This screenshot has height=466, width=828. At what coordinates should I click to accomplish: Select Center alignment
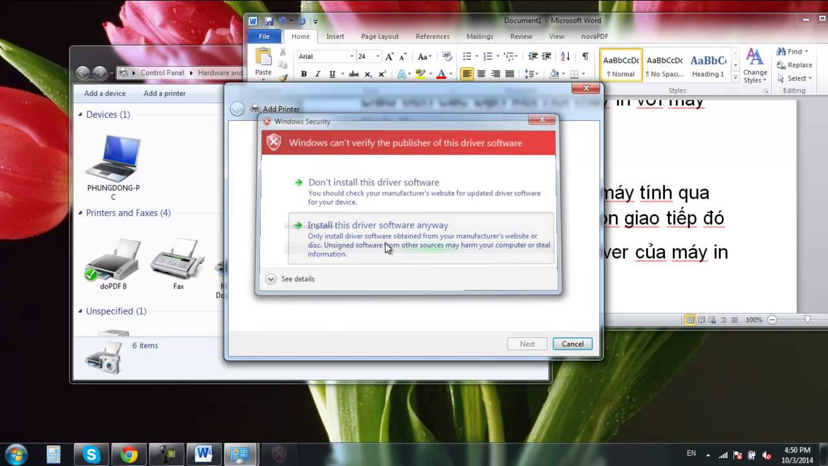click(481, 74)
